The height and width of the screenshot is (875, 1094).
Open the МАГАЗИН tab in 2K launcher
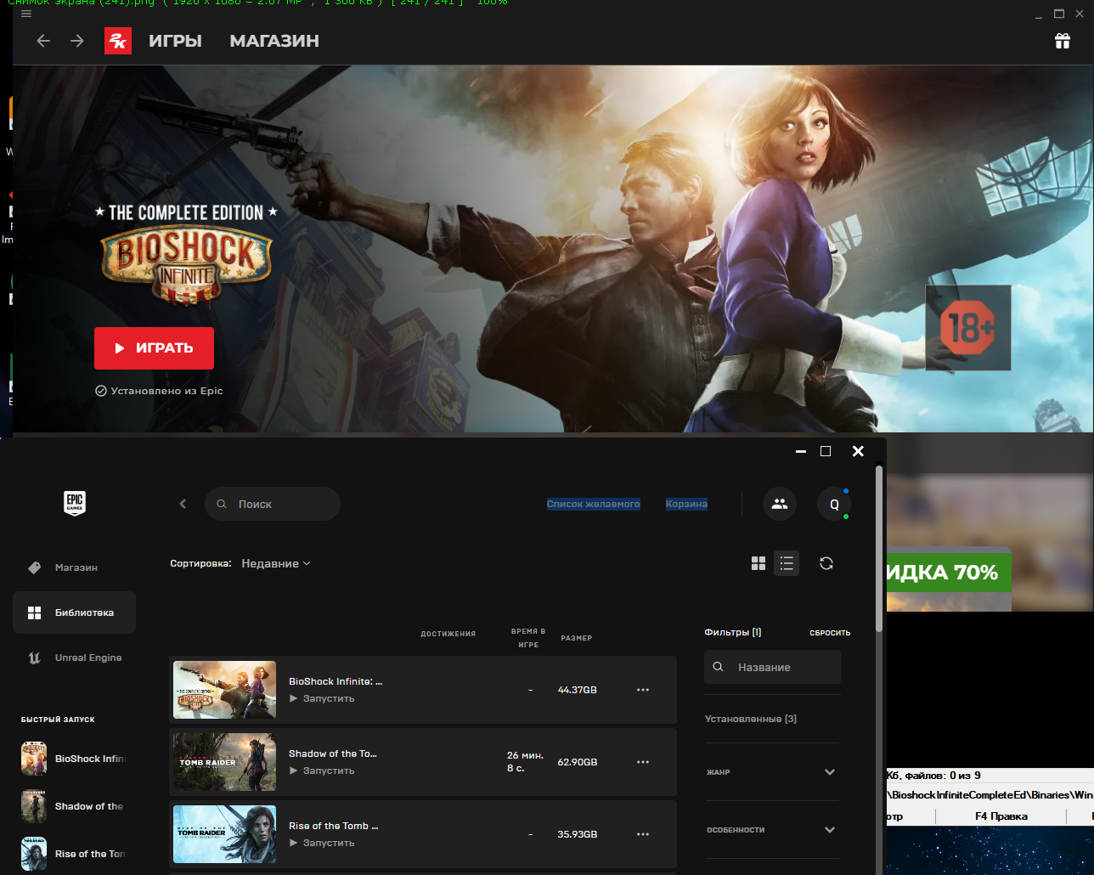pos(274,41)
